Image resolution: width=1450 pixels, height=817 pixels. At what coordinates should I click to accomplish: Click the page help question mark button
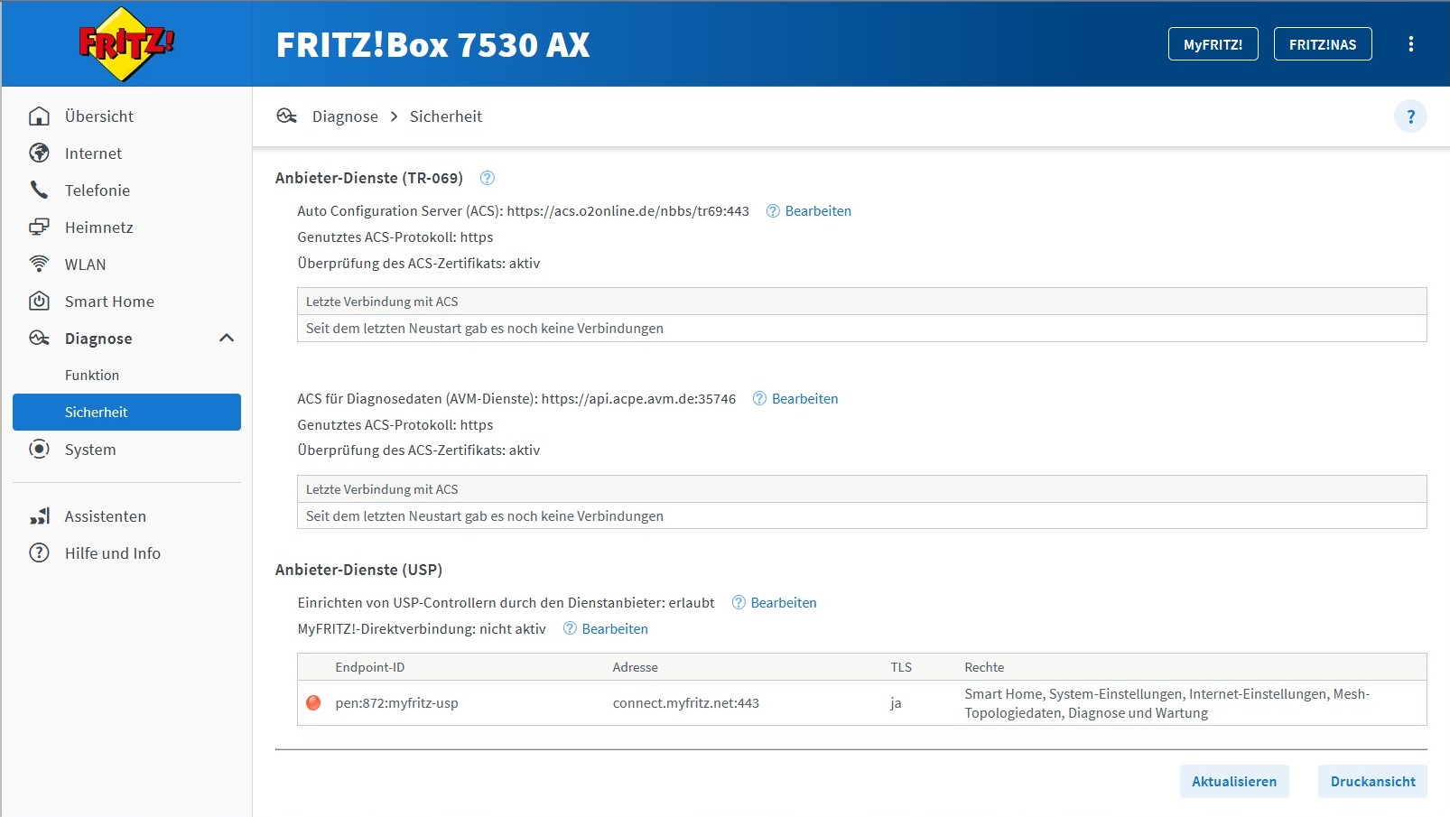(1410, 116)
